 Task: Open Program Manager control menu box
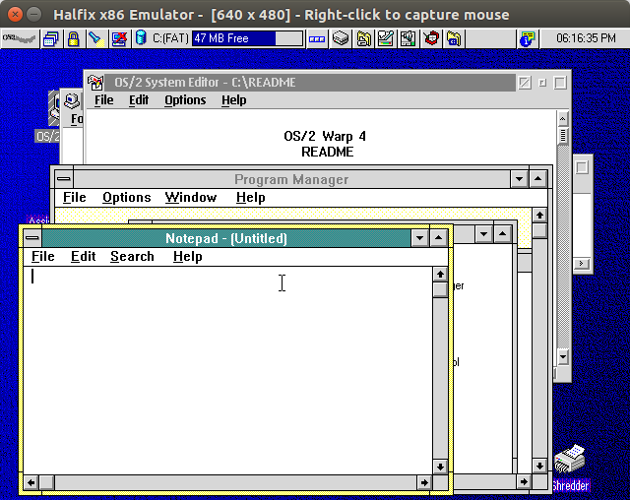pyautogui.click(x=64, y=179)
